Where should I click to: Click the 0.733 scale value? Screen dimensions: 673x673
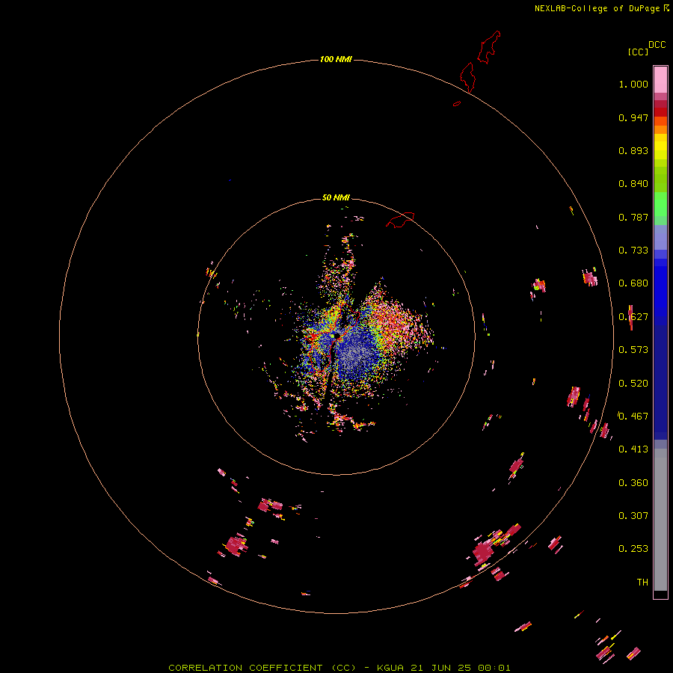click(633, 251)
